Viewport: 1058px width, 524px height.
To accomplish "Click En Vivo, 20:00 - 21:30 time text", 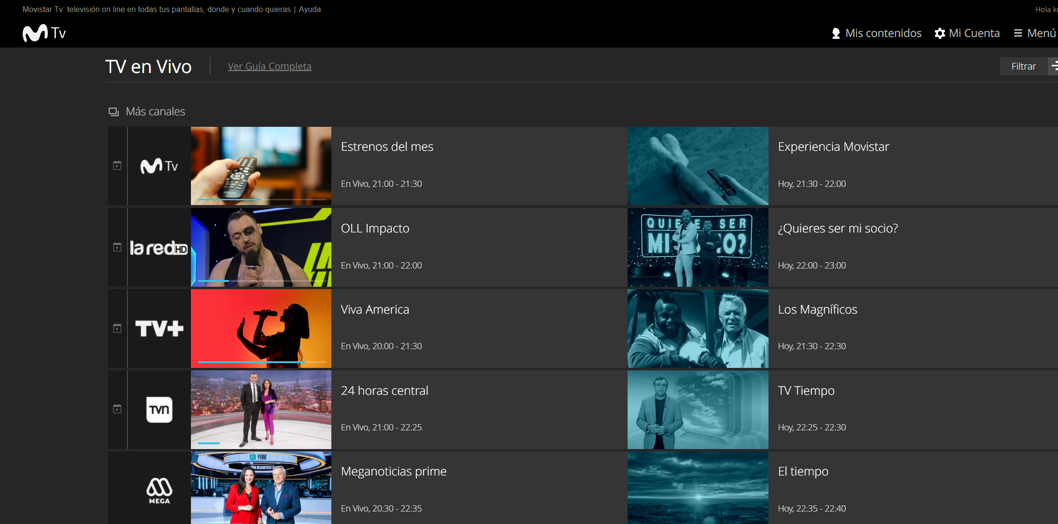I will pos(381,346).
